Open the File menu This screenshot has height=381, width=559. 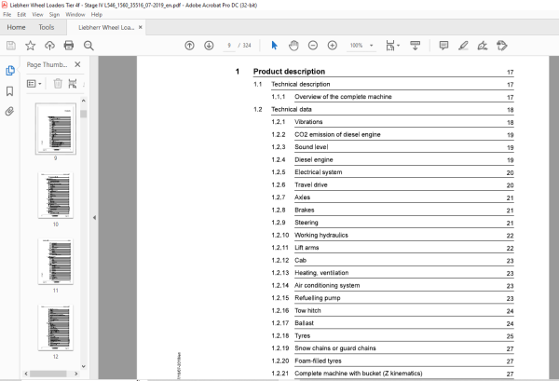(x=7, y=15)
